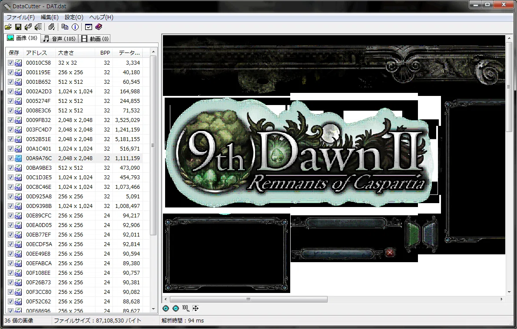
Task: Select data size cell 1,073,466
Action: point(128,187)
